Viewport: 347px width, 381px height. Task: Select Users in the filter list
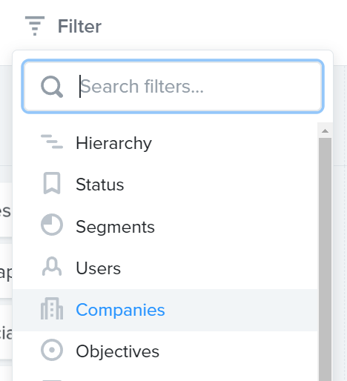(165, 268)
